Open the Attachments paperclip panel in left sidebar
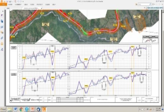Viewport: 164px width, 112px height. (x=2, y=38)
